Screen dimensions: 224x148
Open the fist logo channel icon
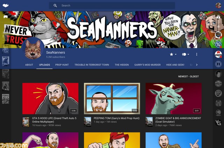click(218, 93)
